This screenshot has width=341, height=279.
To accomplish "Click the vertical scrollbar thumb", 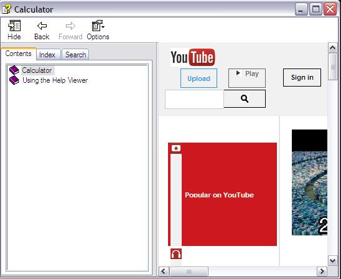I will pos(333,67).
